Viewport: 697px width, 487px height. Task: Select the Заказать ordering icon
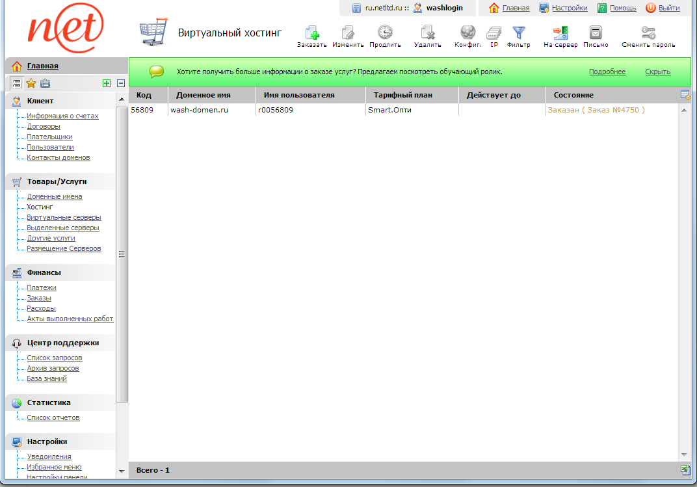pos(312,33)
